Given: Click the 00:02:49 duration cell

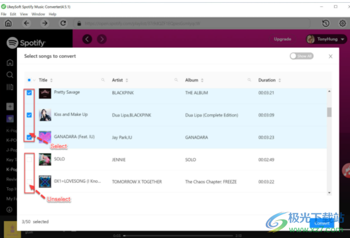Looking at the screenshot, I should (266, 160).
